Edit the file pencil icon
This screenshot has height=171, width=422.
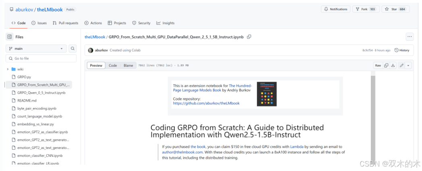[401, 65]
